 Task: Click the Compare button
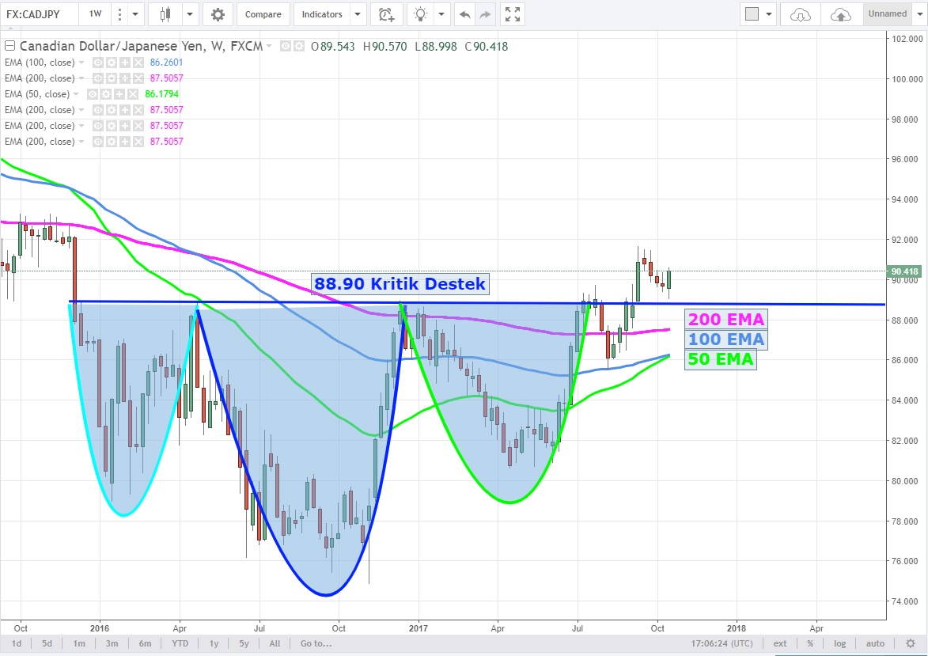click(262, 14)
